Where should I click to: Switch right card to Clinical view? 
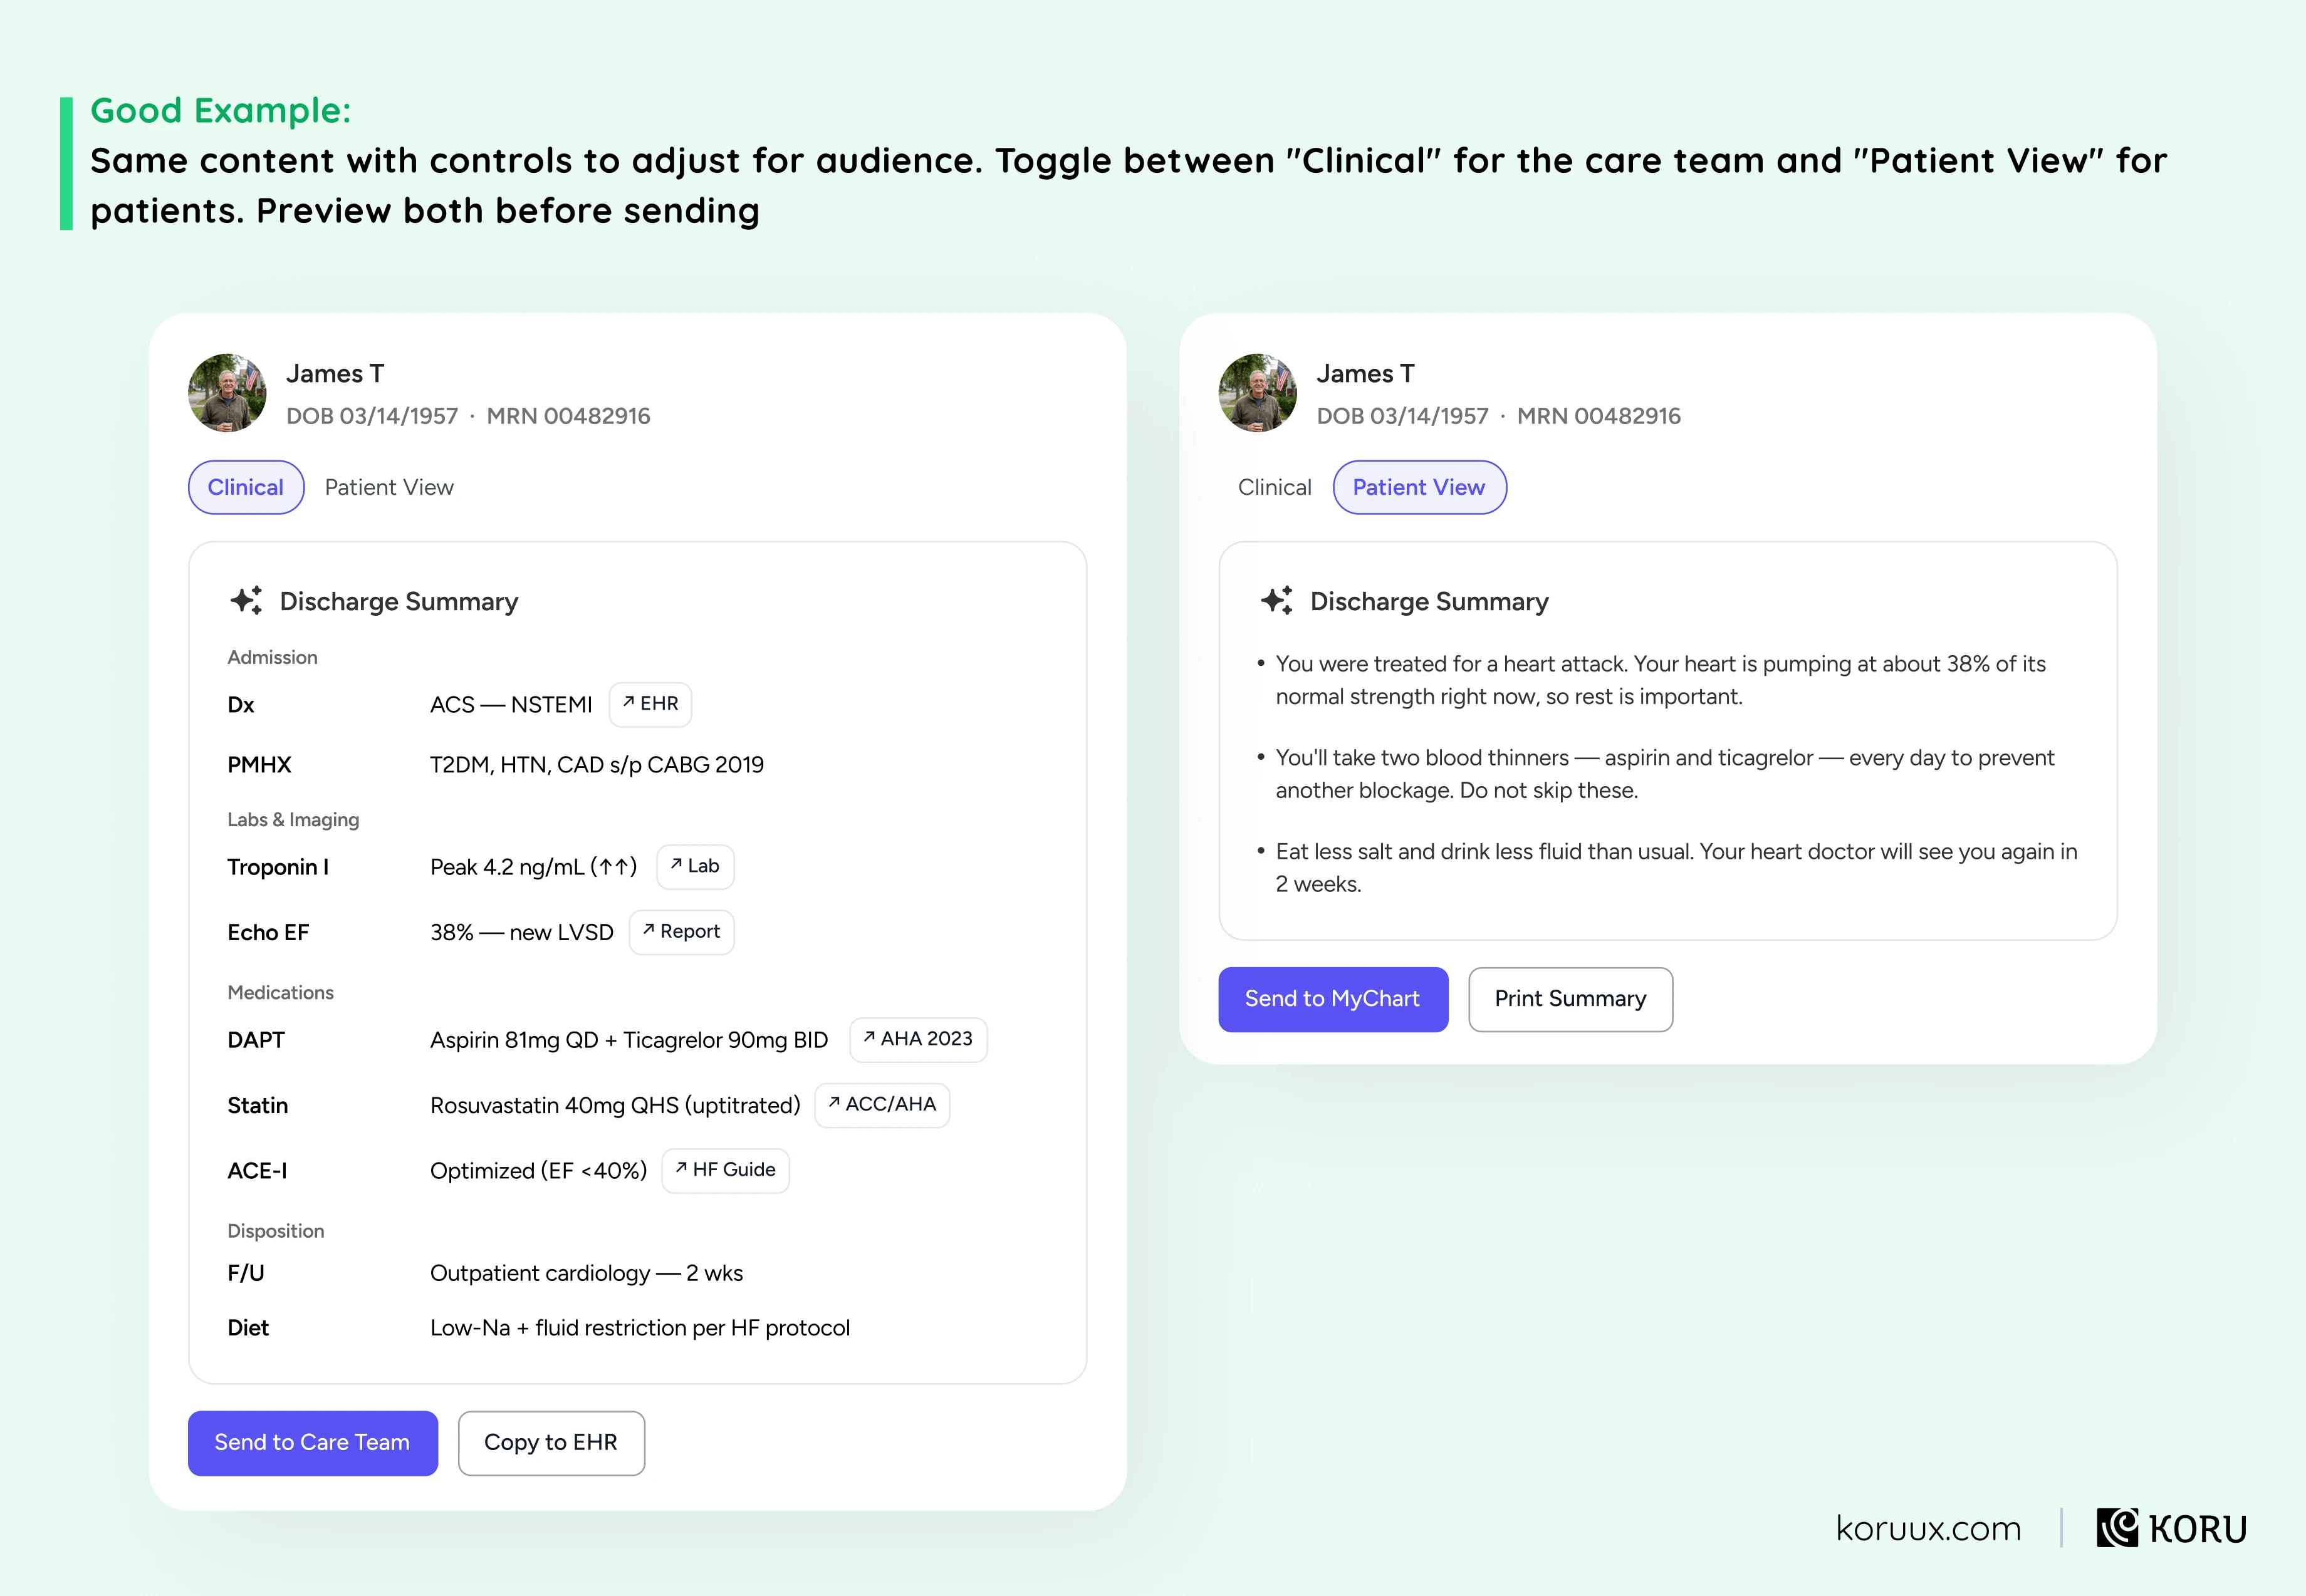pyautogui.click(x=1275, y=487)
